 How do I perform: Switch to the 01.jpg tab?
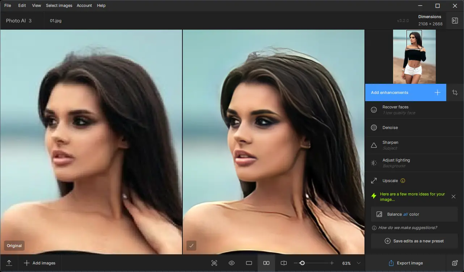point(55,21)
